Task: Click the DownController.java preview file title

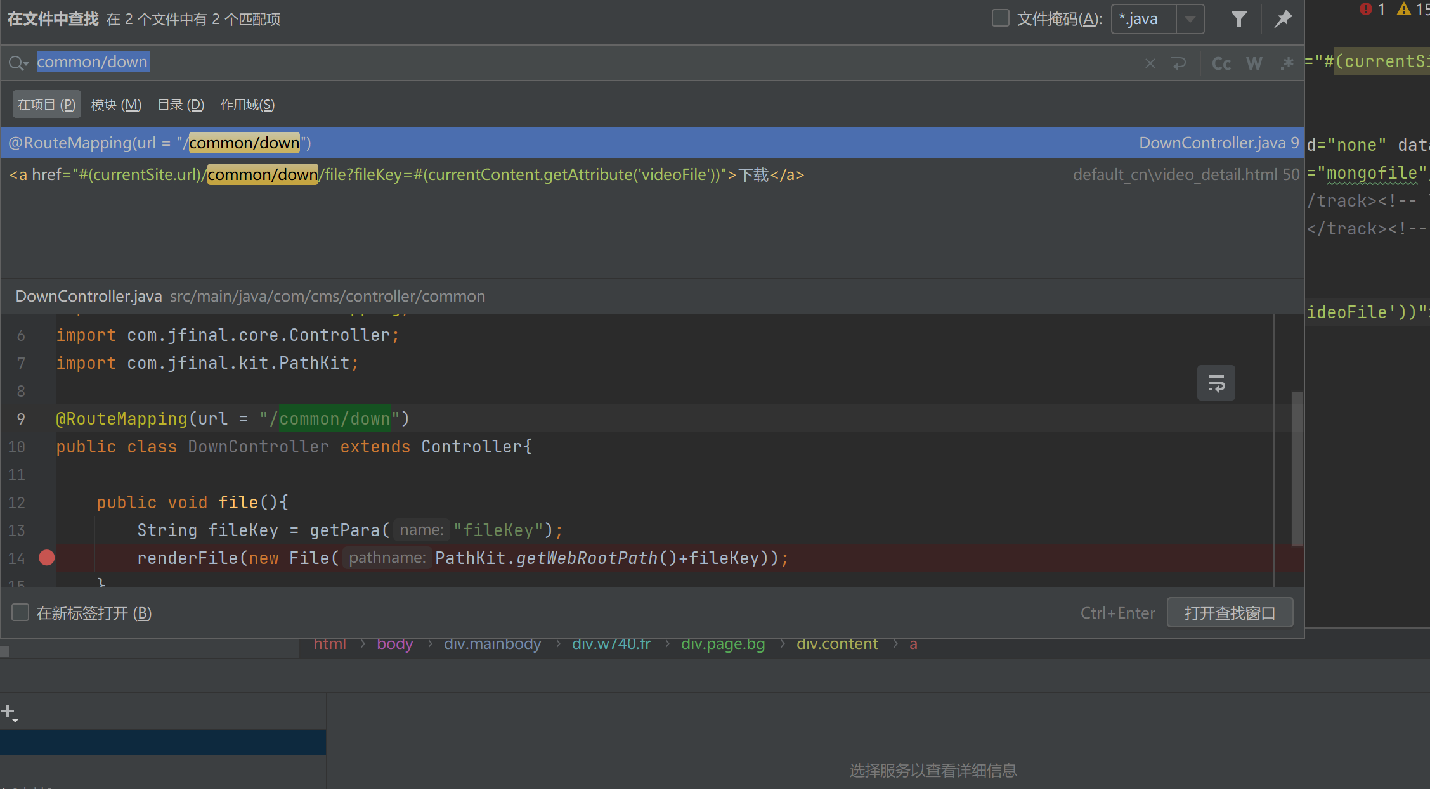Action: click(x=89, y=296)
